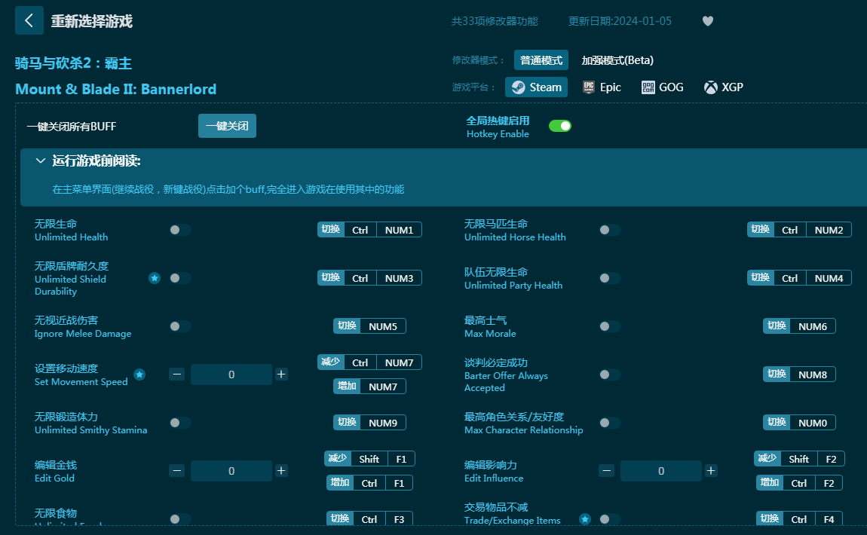The width and height of the screenshot is (867, 535).
Task: Click the 增加 NUM7 hotkey
Action: pyautogui.click(x=370, y=387)
